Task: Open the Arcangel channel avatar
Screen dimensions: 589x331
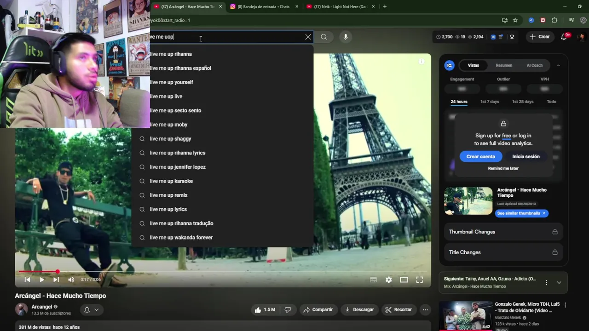Action: 21,309
